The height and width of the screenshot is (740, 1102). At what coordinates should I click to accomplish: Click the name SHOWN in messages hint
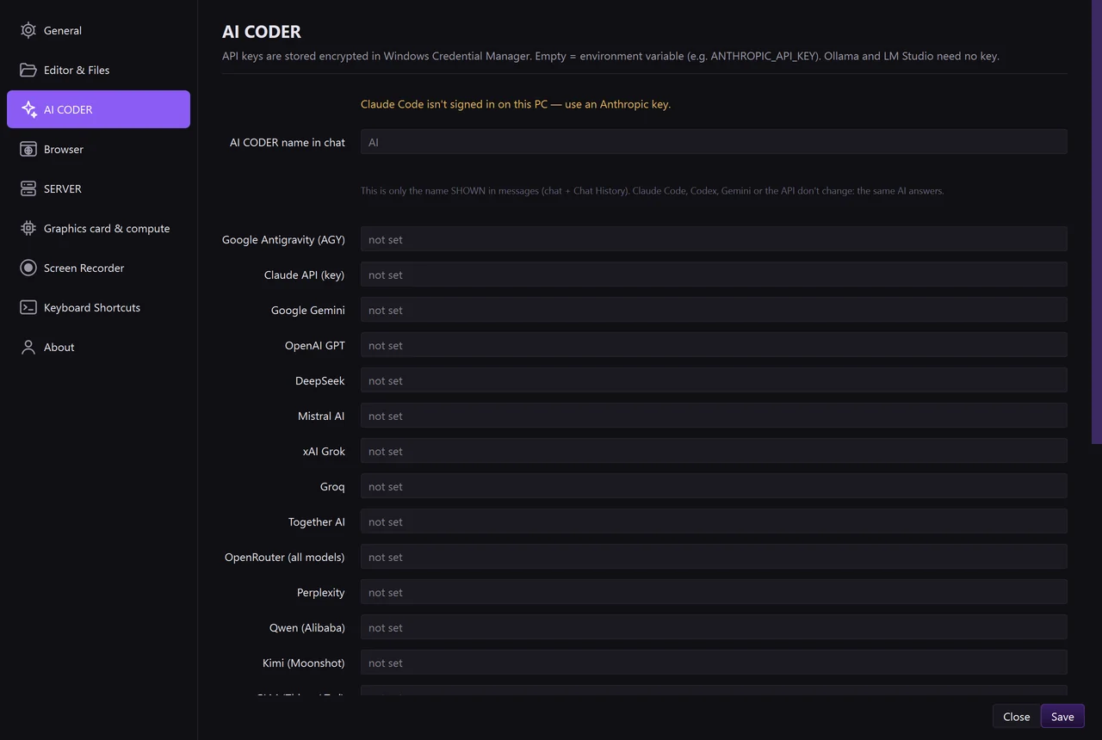pos(652,191)
